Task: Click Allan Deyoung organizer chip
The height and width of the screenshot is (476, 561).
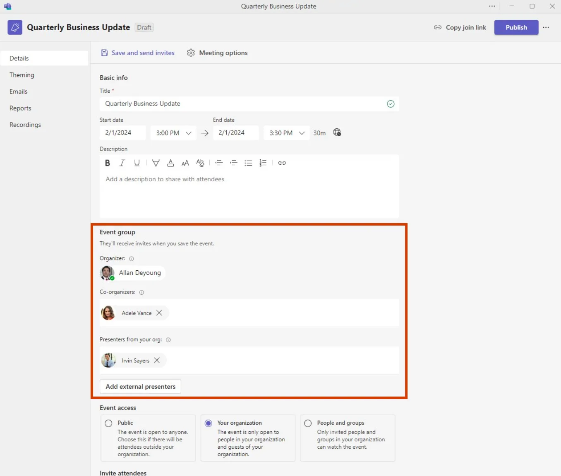Action: click(x=132, y=273)
